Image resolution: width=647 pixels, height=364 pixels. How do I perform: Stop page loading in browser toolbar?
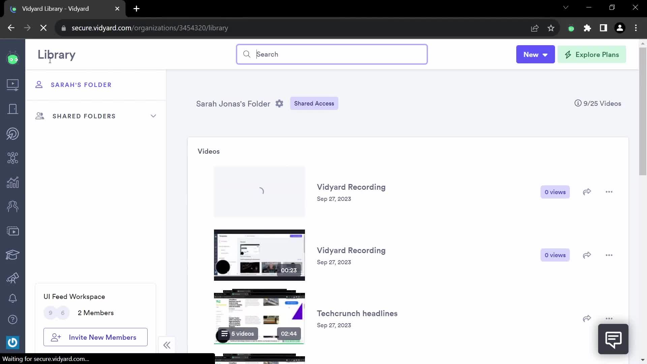click(x=43, y=28)
